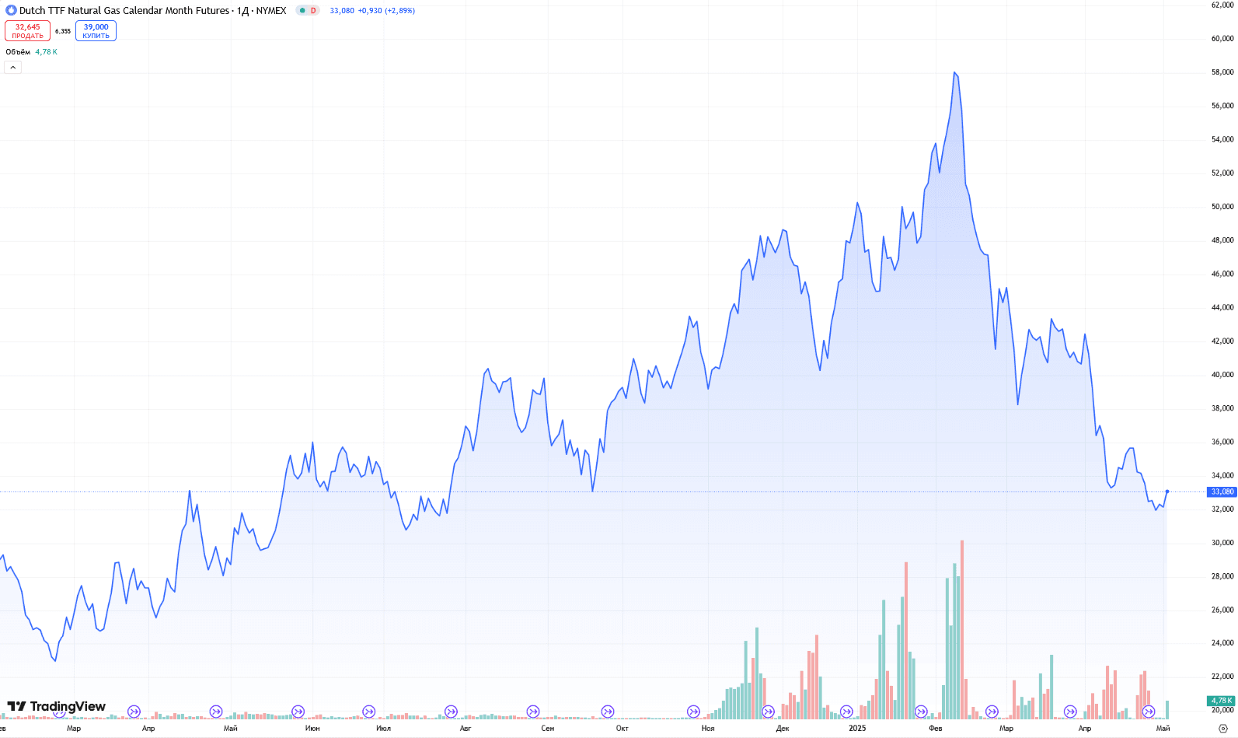Select the Объём volume indicator label
Viewport: 1238px width, 738px height.
tap(18, 52)
